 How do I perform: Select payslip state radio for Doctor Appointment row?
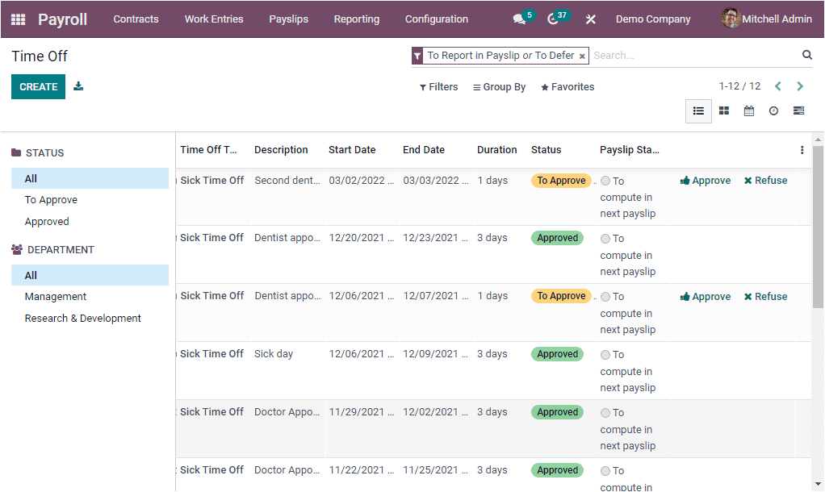(x=605, y=413)
